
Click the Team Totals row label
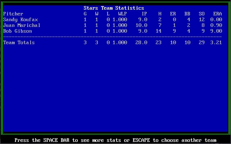[19, 42]
